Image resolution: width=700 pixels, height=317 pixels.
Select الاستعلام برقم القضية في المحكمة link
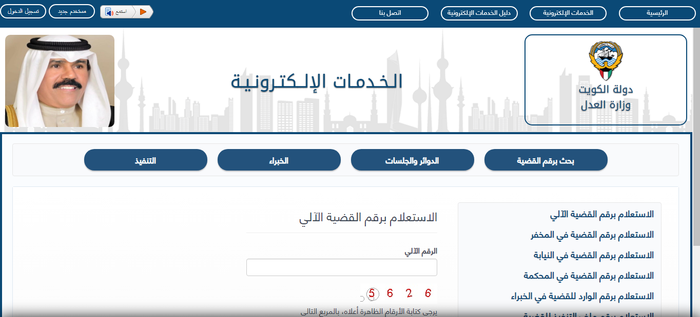(589, 276)
